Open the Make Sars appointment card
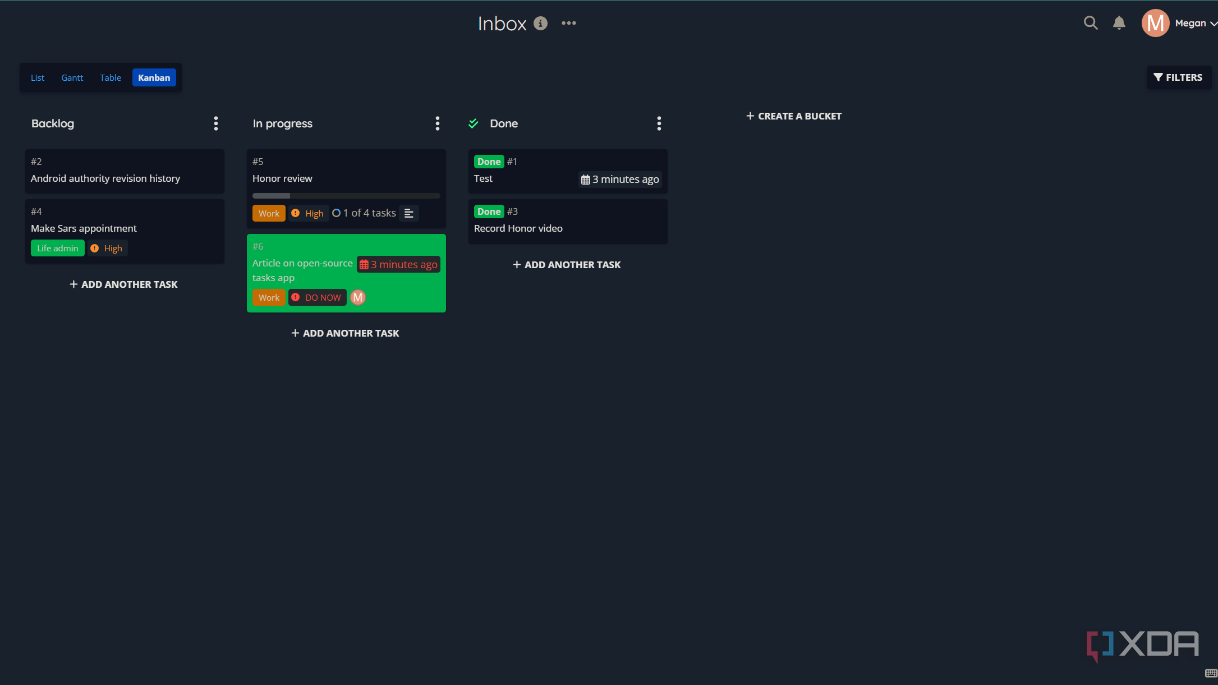 [x=84, y=228]
